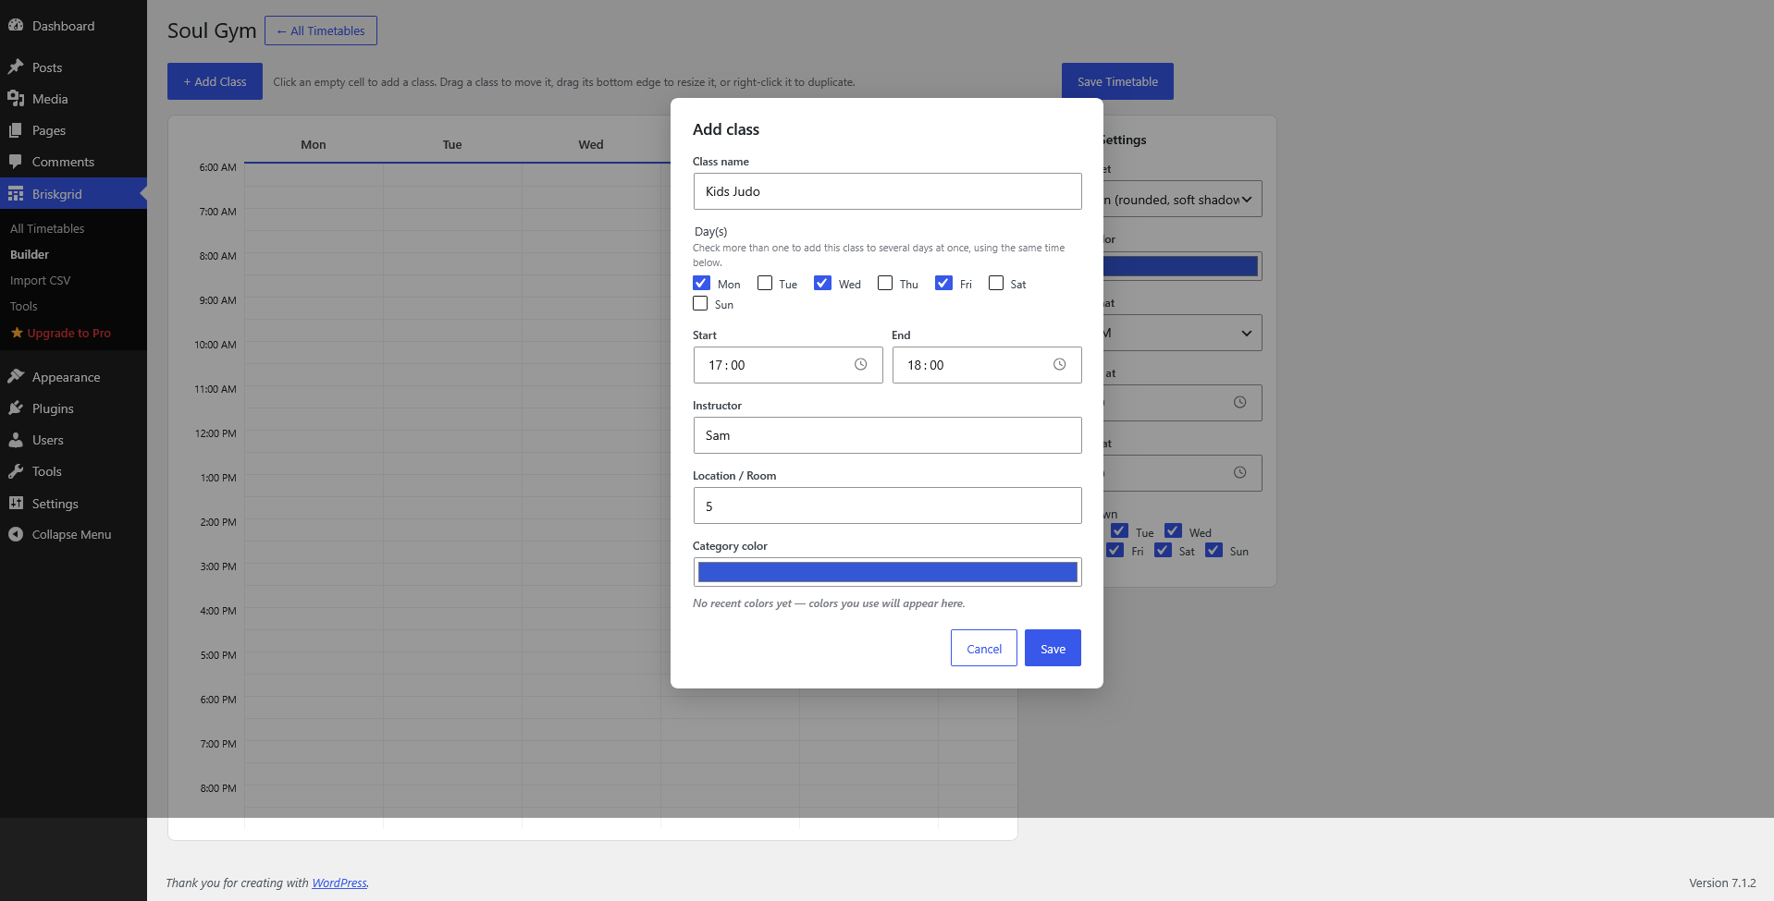Click the Upgrade to Pro star icon

tap(17, 333)
